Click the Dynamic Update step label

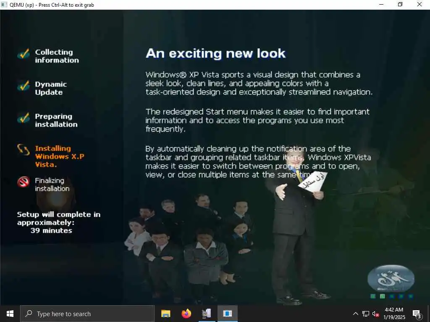click(51, 88)
